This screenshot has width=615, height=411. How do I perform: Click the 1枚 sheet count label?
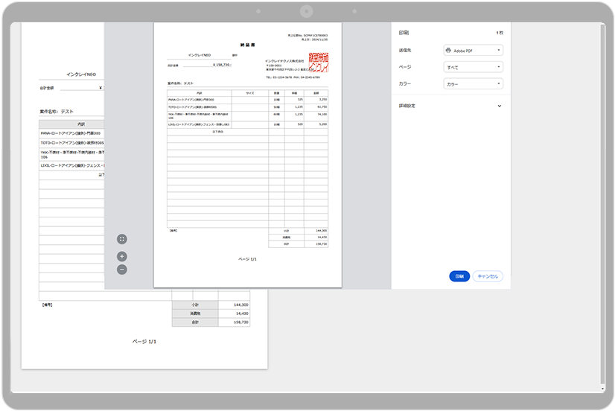coord(500,33)
